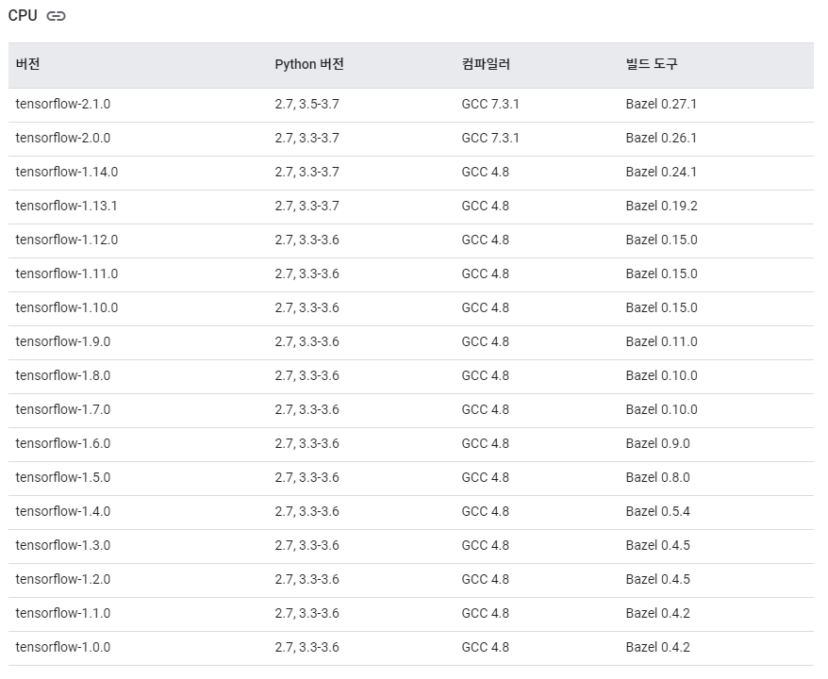The image size is (828, 679).
Task: Copy the CPU section anchor link icon
Action: coord(56,16)
